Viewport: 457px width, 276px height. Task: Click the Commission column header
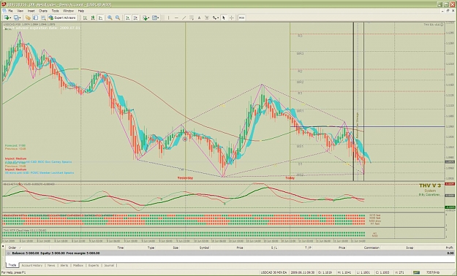point(371,248)
